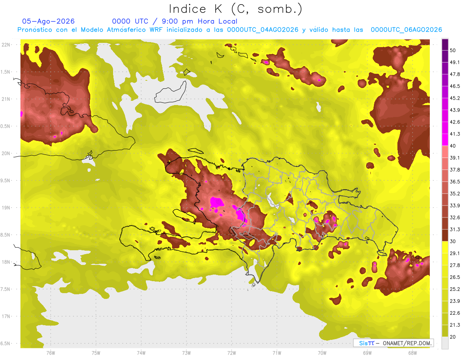The image size is (463, 358).
Task: Click the olive legend swatch between 20 and 21.3
Action: pos(445,331)
